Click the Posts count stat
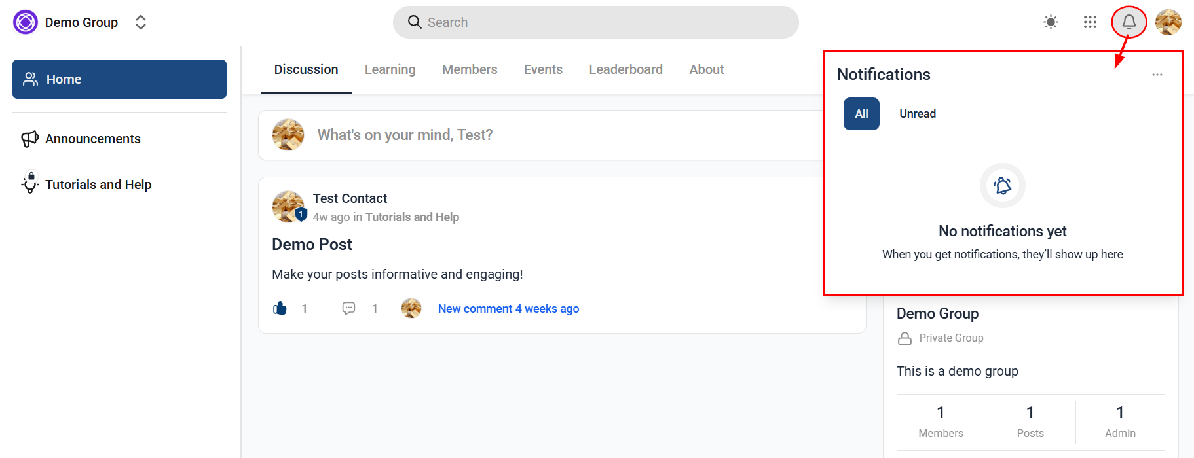 point(1030,421)
